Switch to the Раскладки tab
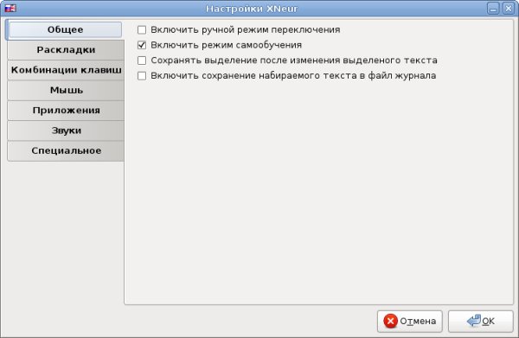519x338 pixels. tap(66, 50)
